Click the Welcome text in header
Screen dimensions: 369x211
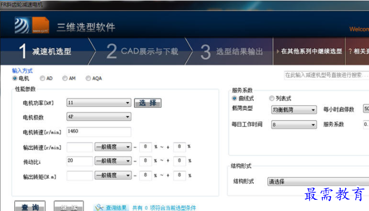pyautogui.click(x=359, y=29)
